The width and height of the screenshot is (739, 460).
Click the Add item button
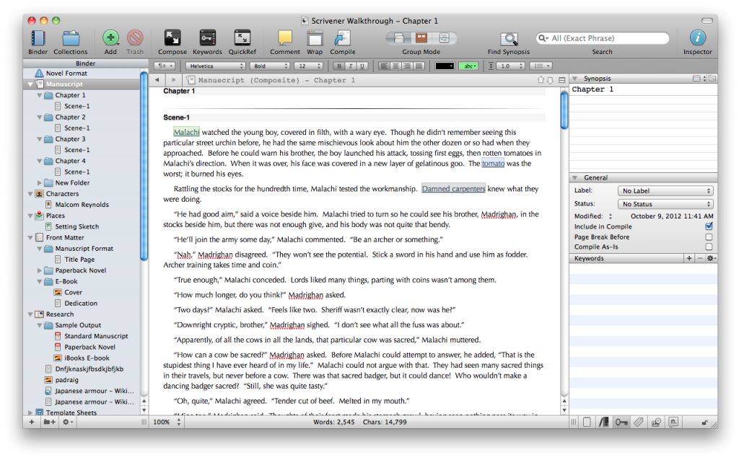point(110,37)
